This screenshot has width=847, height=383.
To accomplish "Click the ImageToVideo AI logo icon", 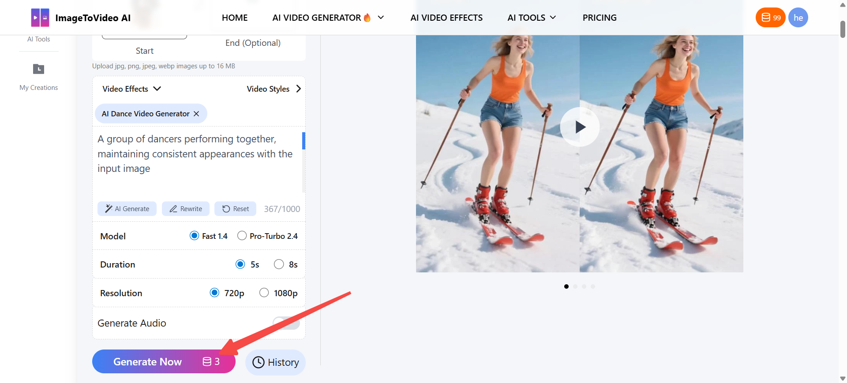I will coord(40,18).
